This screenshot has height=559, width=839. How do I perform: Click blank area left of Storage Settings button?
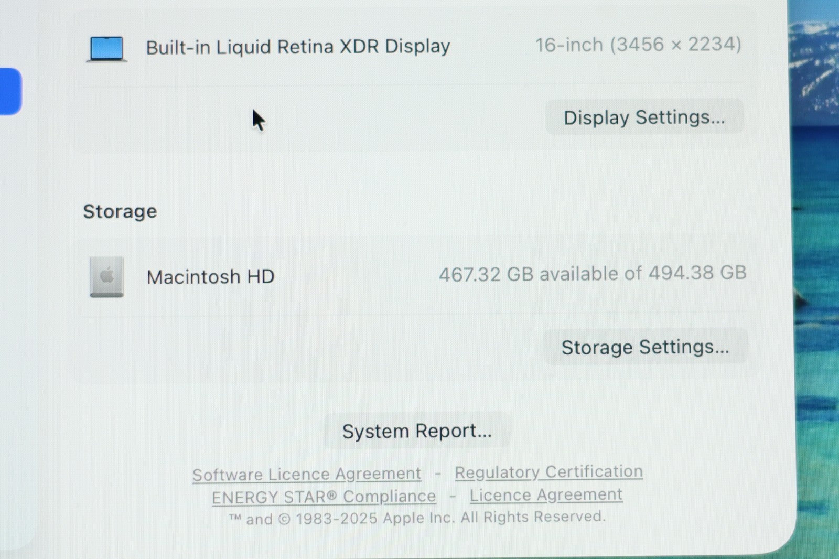[315, 347]
